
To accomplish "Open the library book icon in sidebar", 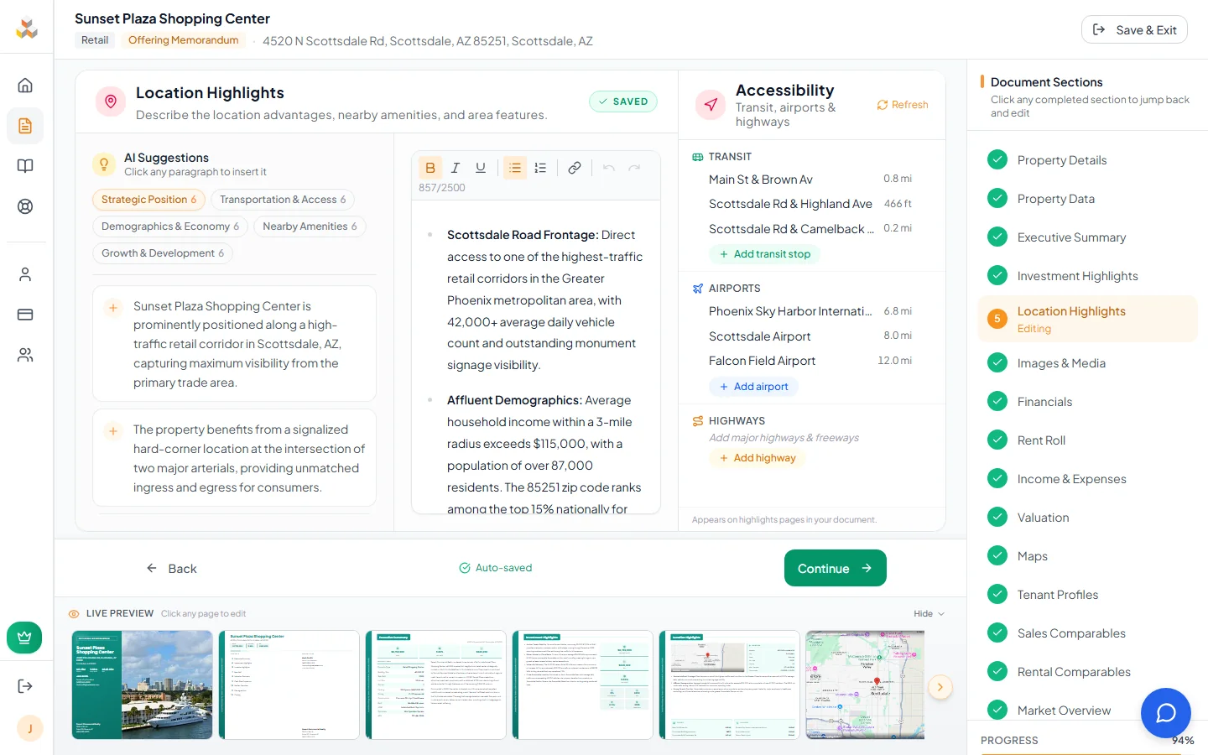I will tap(26, 165).
